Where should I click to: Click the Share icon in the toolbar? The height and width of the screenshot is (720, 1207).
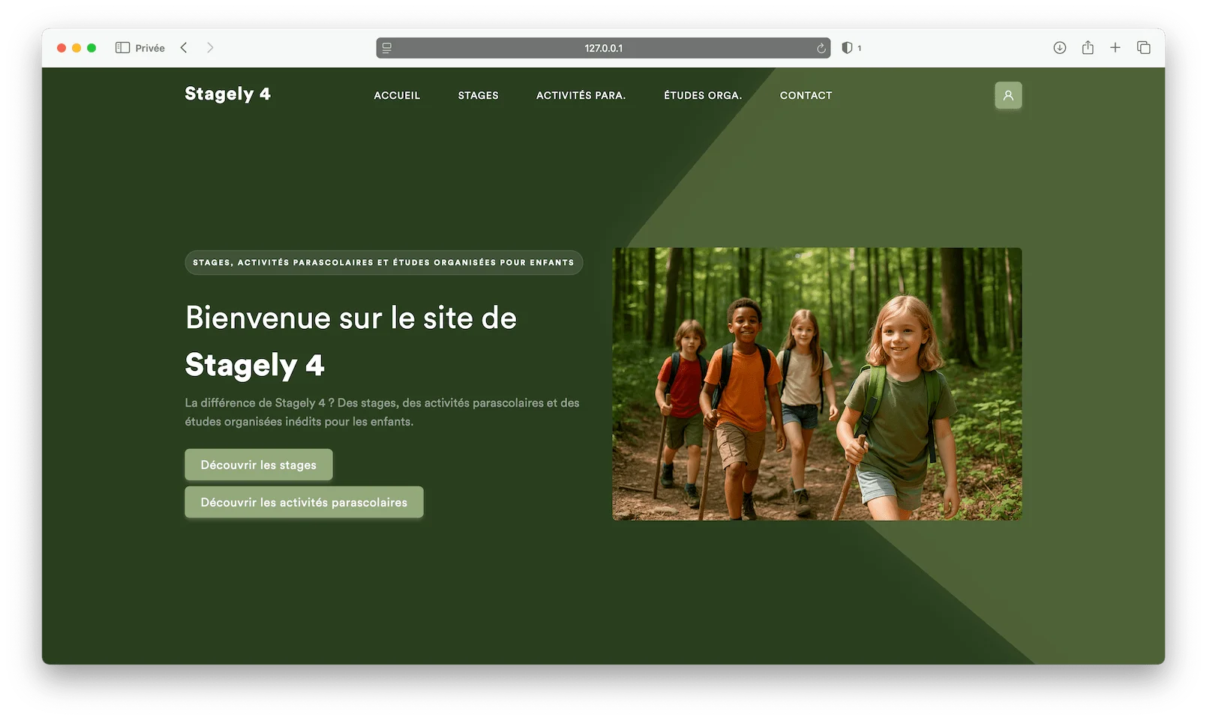pyautogui.click(x=1088, y=47)
